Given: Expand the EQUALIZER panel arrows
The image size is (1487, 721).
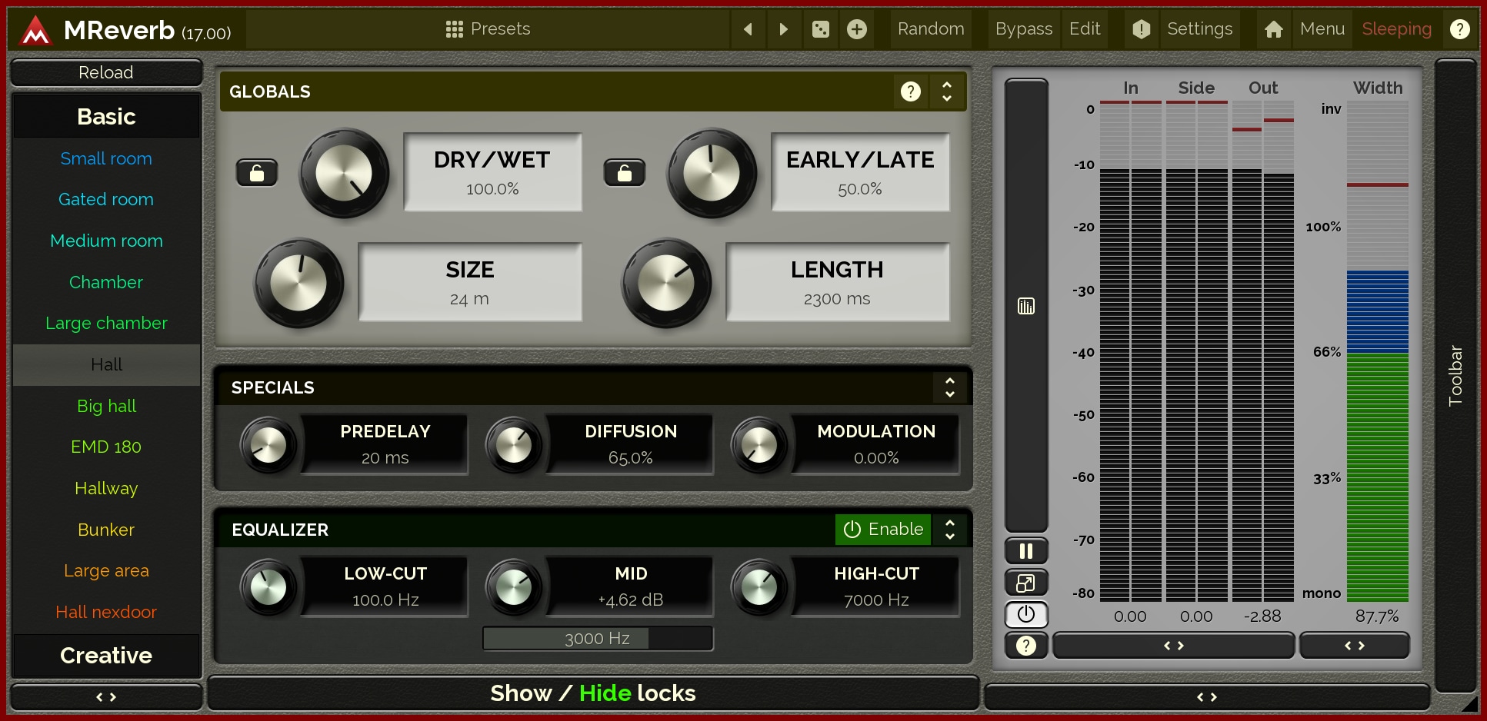Looking at the screenshot, I should coord(950,530).
